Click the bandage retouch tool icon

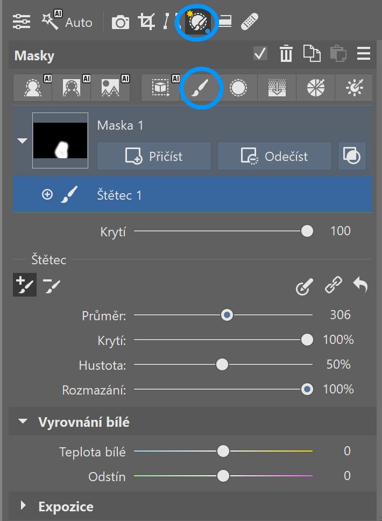point(249,22)
